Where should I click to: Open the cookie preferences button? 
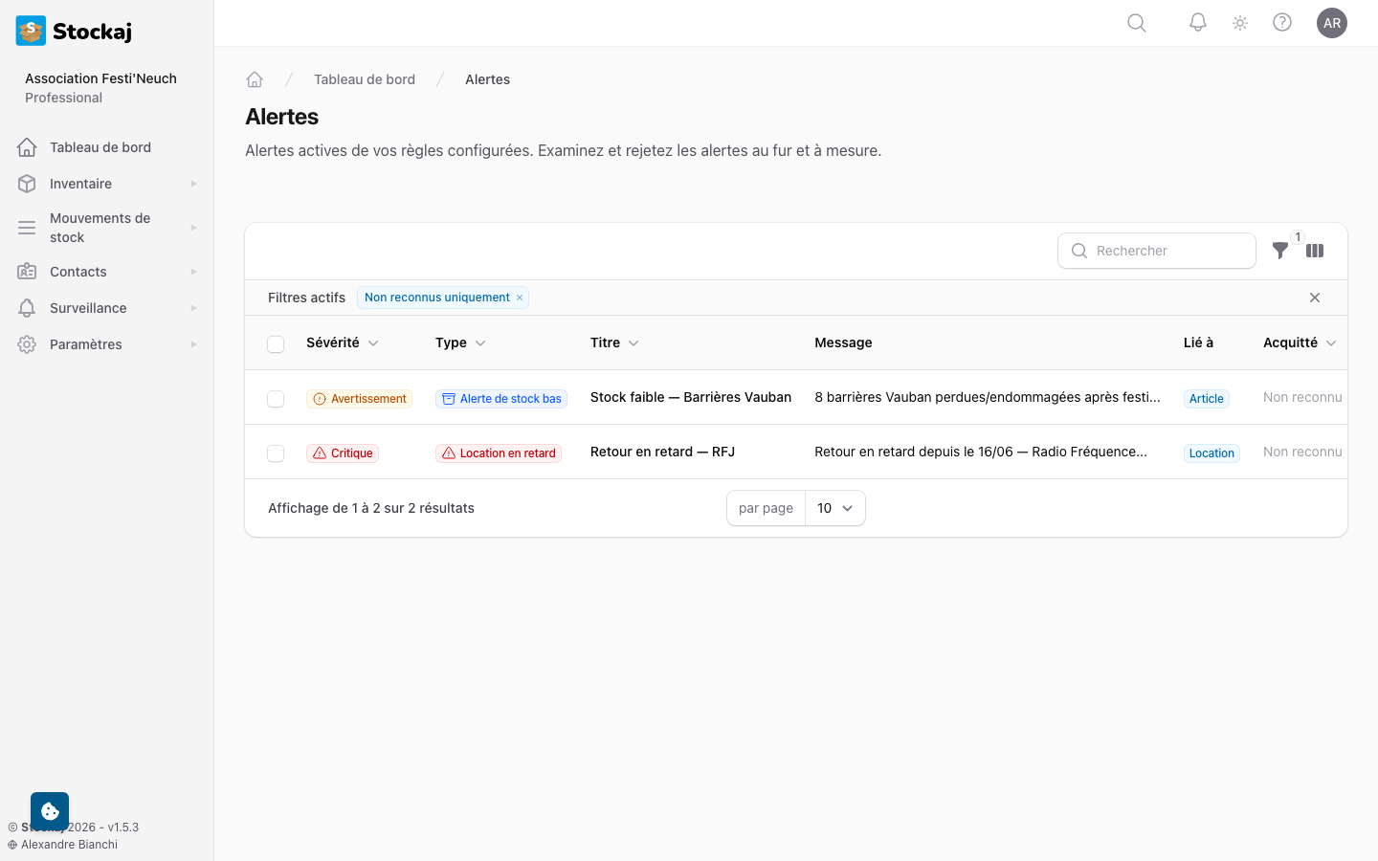pyautogui.click(x=50, y=811)
